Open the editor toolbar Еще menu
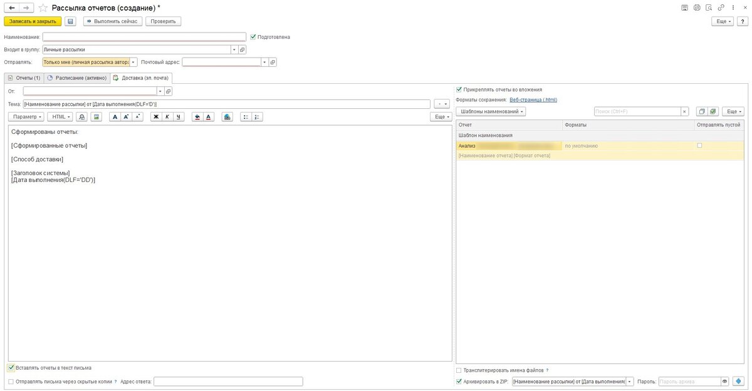The width and height of the screenshot is (752, 391). [x=441, y=117]
